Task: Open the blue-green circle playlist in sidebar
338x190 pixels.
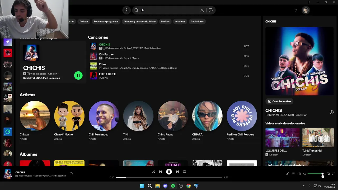Action: point(8,132)
